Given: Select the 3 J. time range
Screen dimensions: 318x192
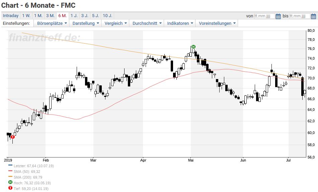Looking at the screenshot, I should [x=85, y=16].
